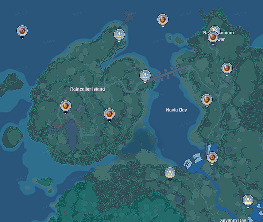Image resolution: width=263 pixels, height=222 pixels.
Task: Open the teleport marker southwest of Navia Bay
Action: (x=170, y=173)
